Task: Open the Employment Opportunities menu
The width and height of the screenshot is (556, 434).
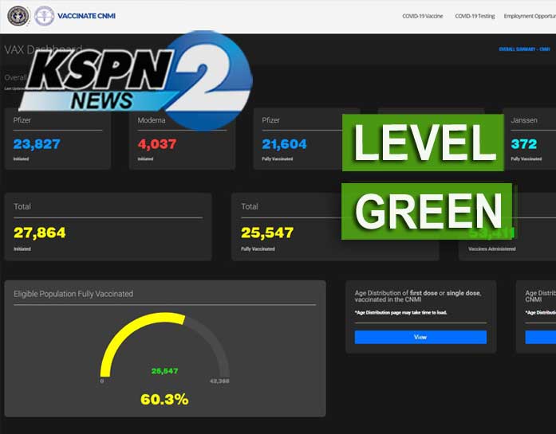Action: tap(530, 16)
